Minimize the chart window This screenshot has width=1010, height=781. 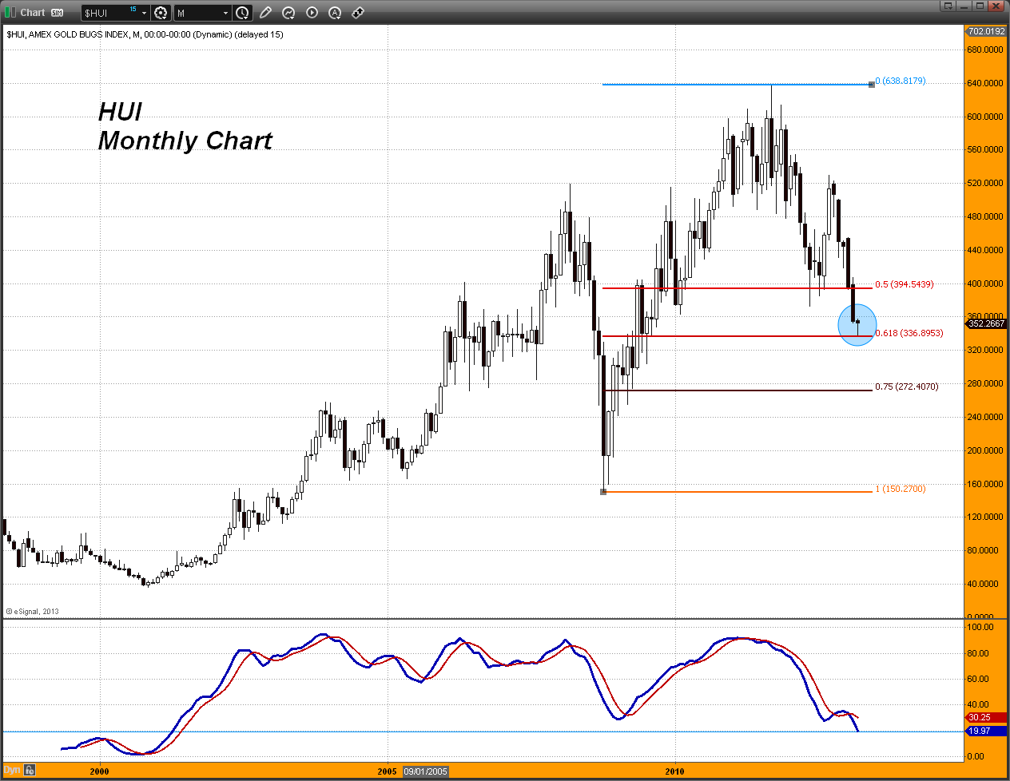(x=964, y=6)
